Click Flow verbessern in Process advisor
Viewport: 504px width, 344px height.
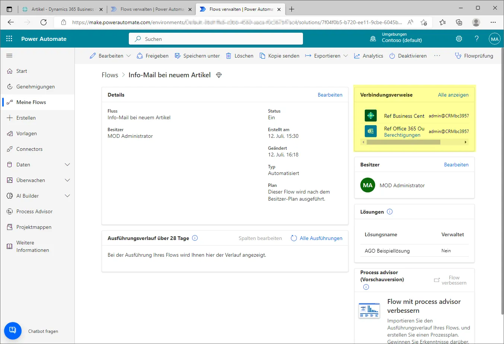click(450, 280)
